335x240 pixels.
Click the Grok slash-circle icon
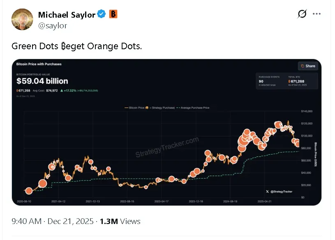coord(302,14)
